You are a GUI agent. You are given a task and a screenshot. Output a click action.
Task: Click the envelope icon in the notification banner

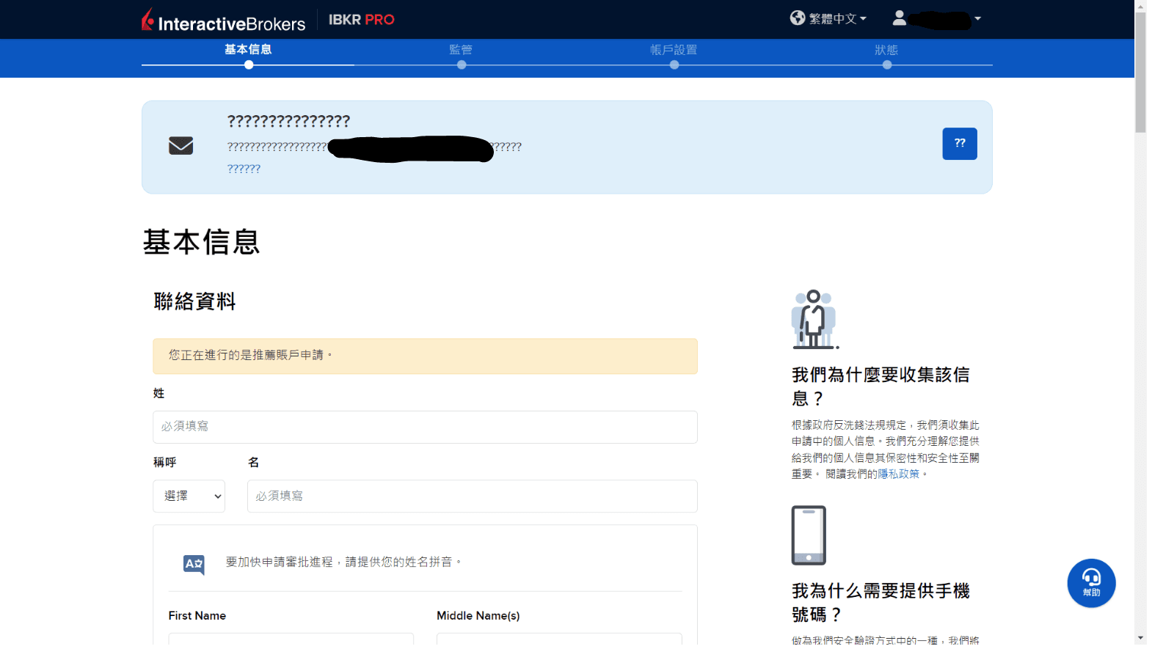coord(181,146)
